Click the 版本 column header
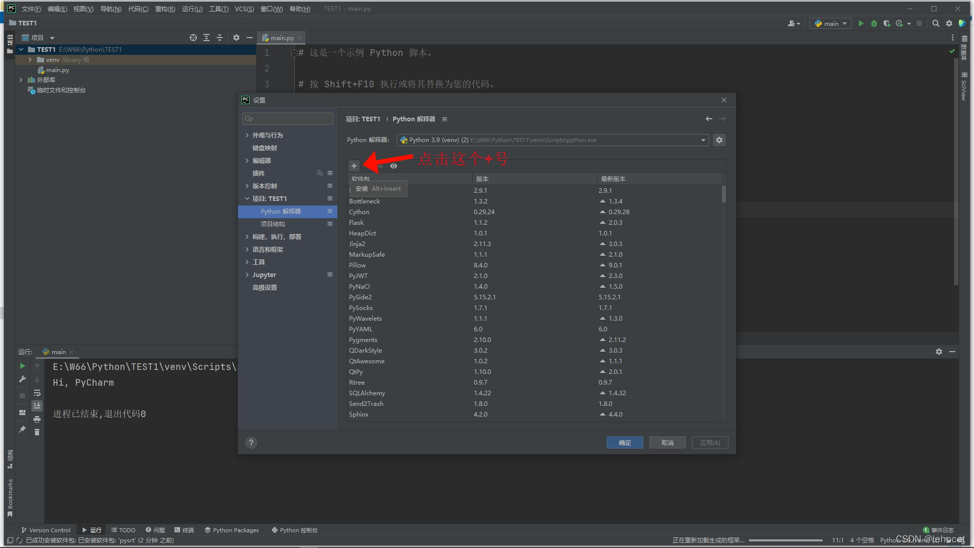The image size is (974, 548). point(482,179)
